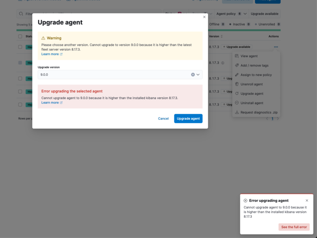Click See the full error button
This screenshot has height=238, width=317.
(x=294, y=227)
